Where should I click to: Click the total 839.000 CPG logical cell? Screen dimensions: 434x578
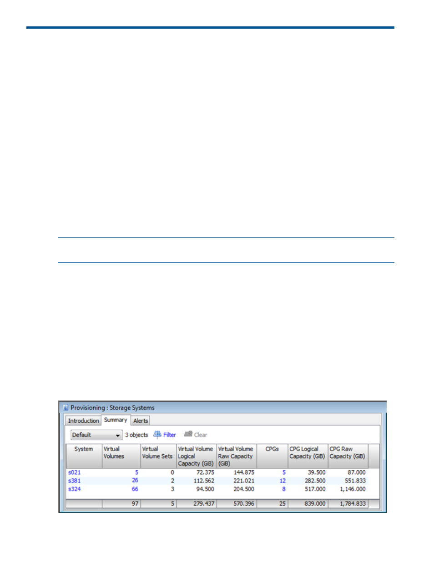click(x=308, y=504)
